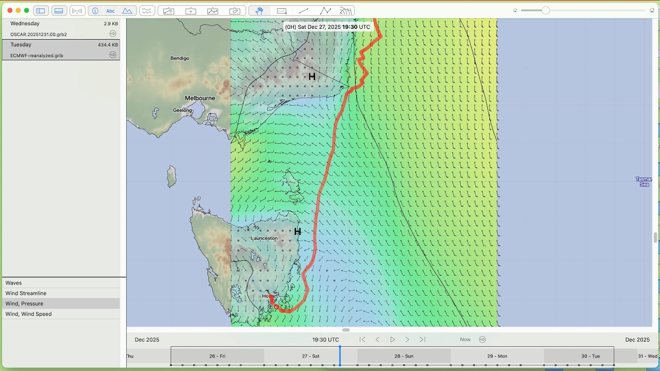Click 30 - Tue on the timeline
This screenshot has height=371, width=660.
coord(590,356)
